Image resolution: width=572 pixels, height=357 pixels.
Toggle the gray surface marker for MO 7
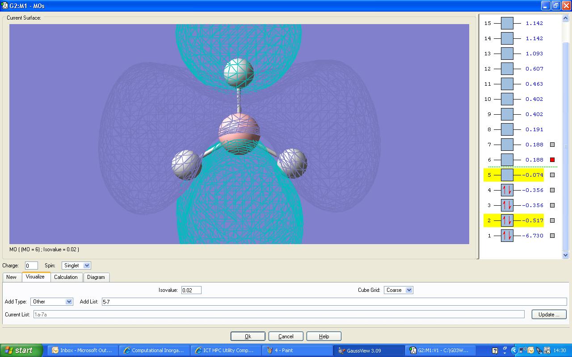552,145
